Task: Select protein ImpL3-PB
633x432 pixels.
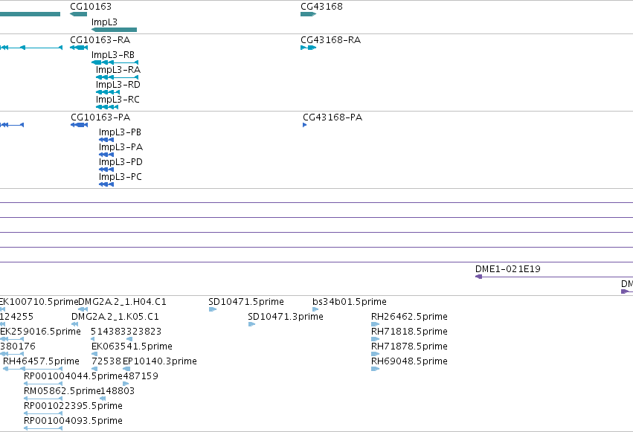Action: [x=120, y=132]
